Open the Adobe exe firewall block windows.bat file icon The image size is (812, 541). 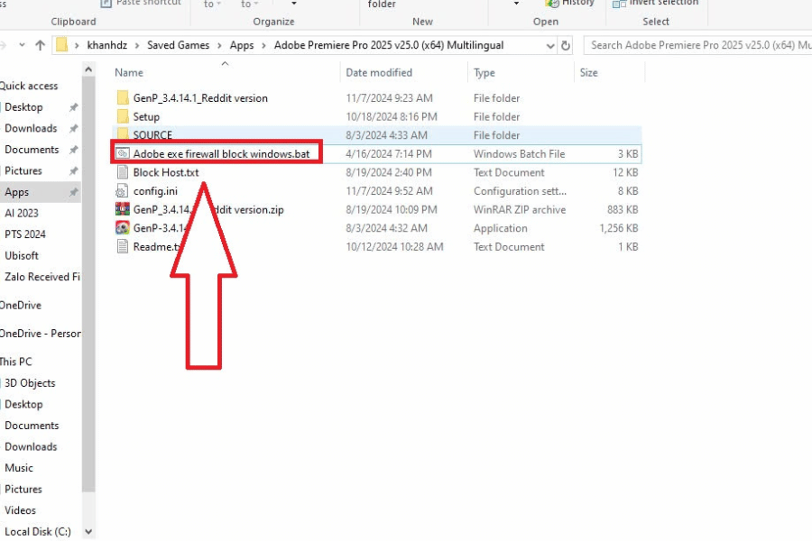[x=123, y=154]
